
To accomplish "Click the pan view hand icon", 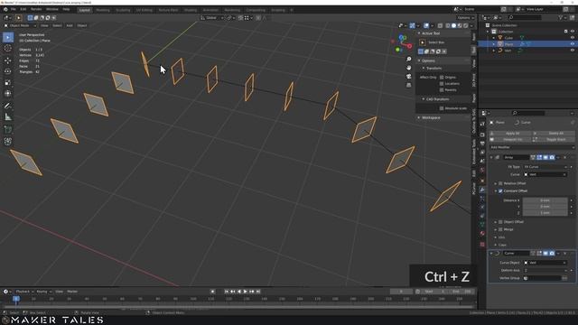I will tap(408, 68).
